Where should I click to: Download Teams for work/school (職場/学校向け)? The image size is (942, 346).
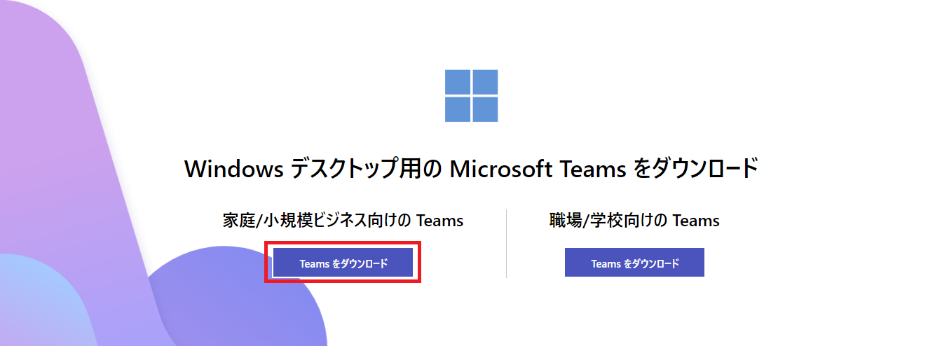[x=634, y=263]
